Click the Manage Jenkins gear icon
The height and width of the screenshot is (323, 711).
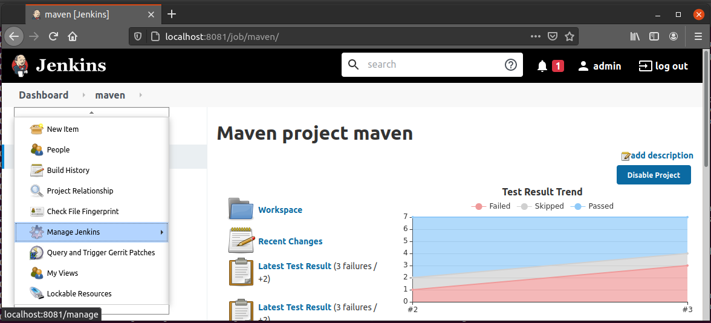pos(37,232)
